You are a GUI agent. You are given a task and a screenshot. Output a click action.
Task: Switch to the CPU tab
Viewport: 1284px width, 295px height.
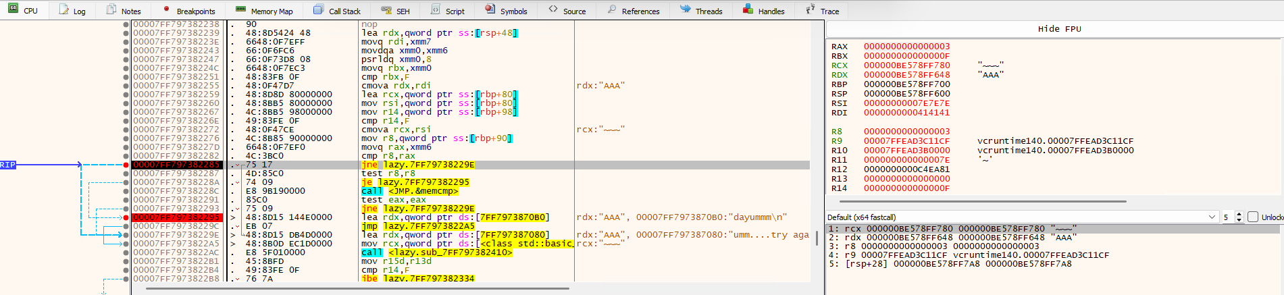22,11
